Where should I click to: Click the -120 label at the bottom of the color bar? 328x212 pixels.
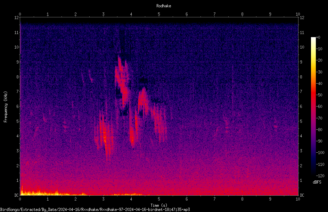[320, 176]
